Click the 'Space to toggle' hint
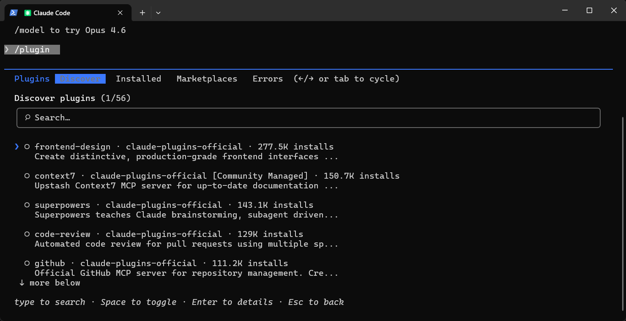 (x=139, y=302)
